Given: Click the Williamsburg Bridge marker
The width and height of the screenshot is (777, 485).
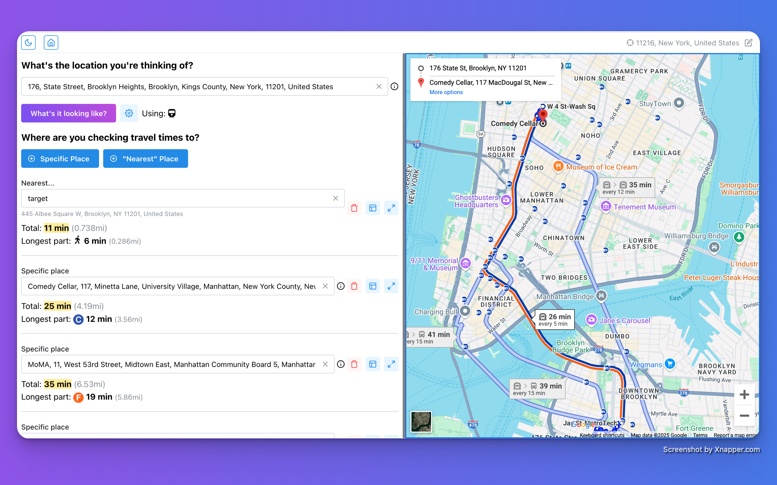Looking at the screenshot, I should (714, 247).
